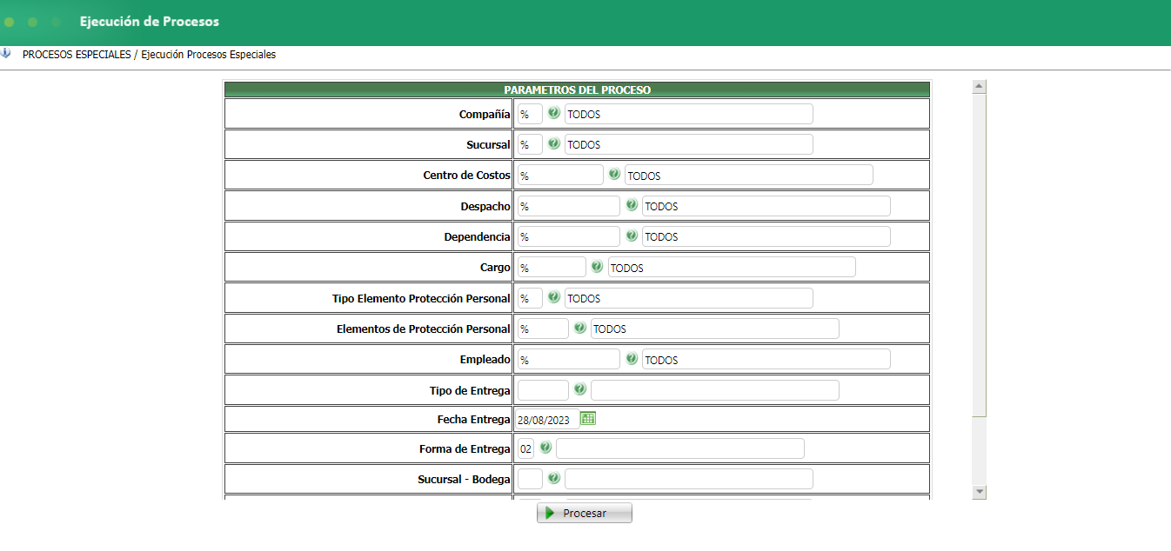Click the Tipo de Entrega label

[470, 390]
